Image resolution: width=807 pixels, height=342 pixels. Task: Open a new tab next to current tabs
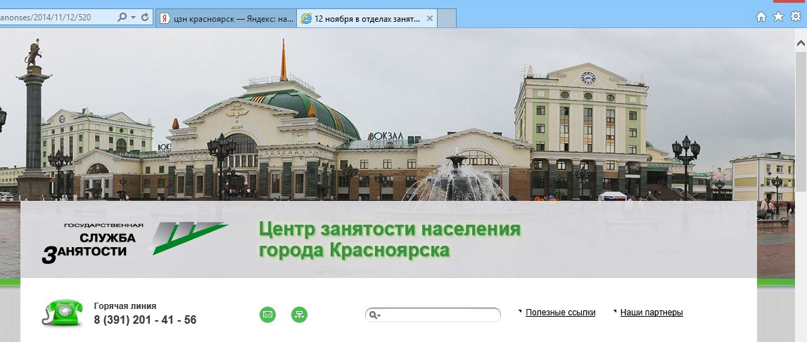tap(447, 19)
